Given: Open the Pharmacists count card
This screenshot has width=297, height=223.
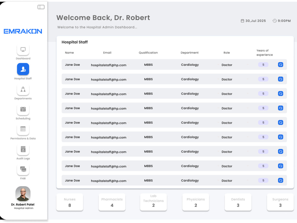Looking at the screenshot, I should point(112,202).
